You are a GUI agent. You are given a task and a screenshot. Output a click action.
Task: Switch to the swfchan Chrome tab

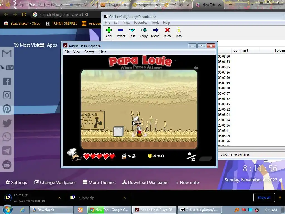(x=177, y=5)
